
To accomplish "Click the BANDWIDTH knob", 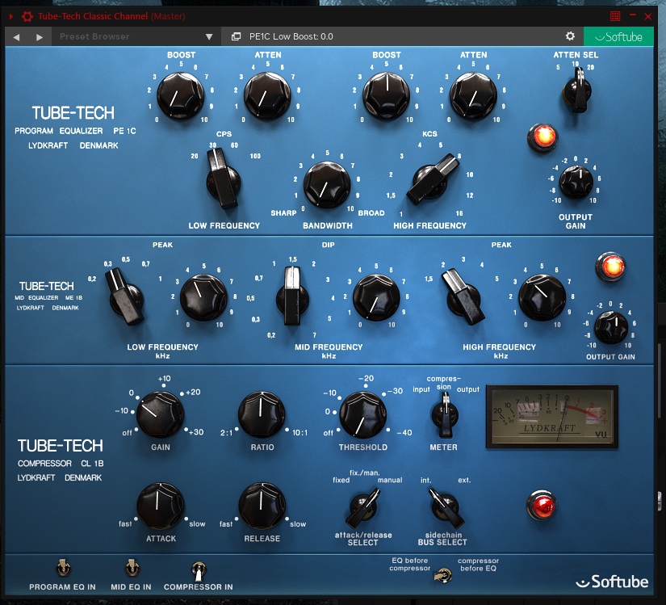I will 327,184.
